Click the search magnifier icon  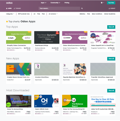82,8
